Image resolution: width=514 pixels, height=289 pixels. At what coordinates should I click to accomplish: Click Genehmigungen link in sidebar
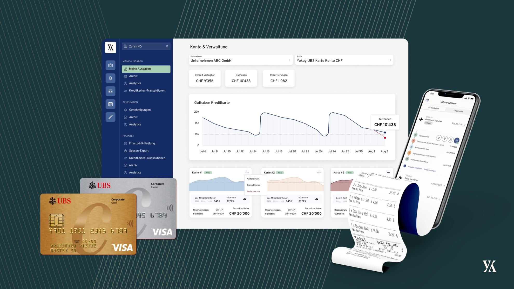139,109
